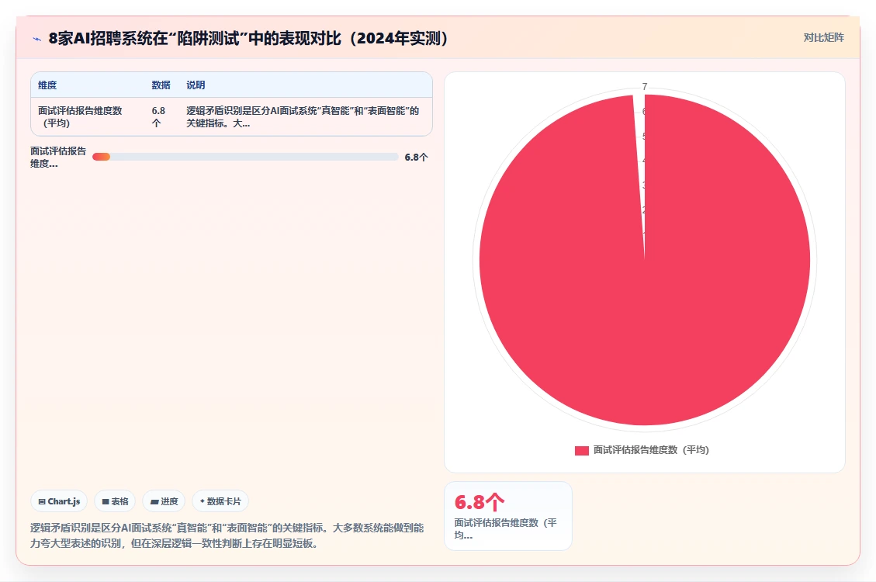Click the 面试评估报告维度数 data card caption
876x582 pixels.
pos(506,528)
